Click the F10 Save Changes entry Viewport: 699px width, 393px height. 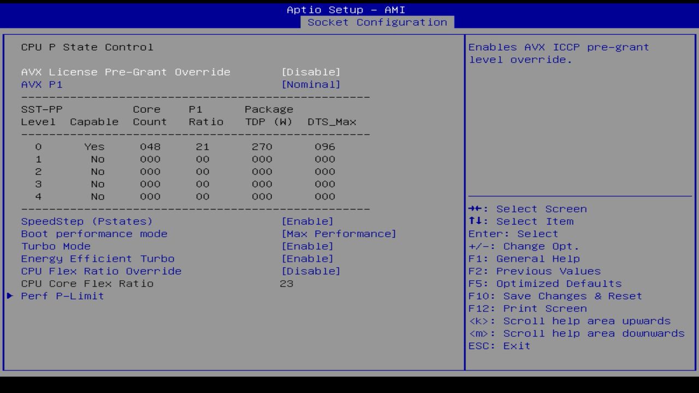(x=554, y=296)
